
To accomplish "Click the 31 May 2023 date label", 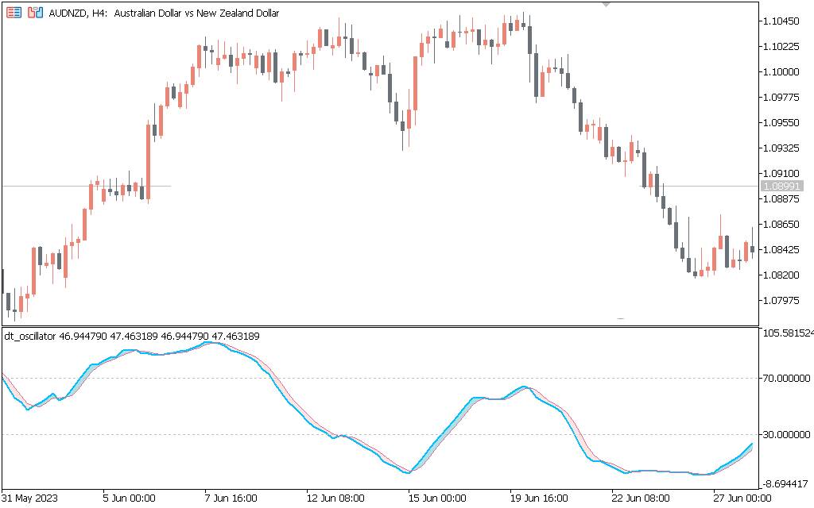I will point(29,498).
